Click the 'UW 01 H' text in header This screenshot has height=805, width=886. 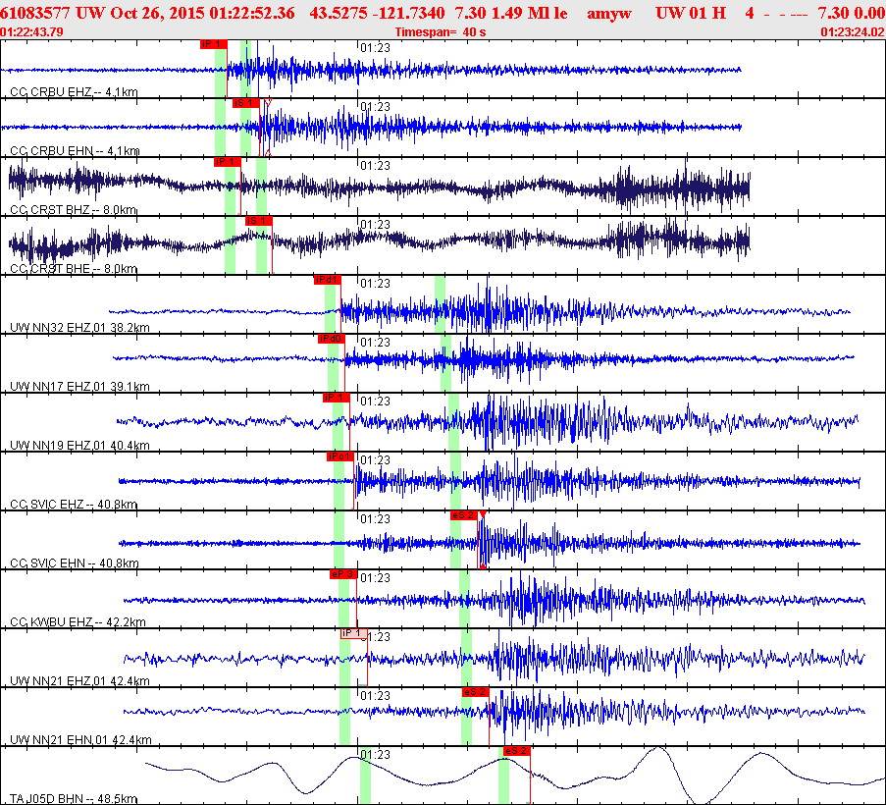691,13
